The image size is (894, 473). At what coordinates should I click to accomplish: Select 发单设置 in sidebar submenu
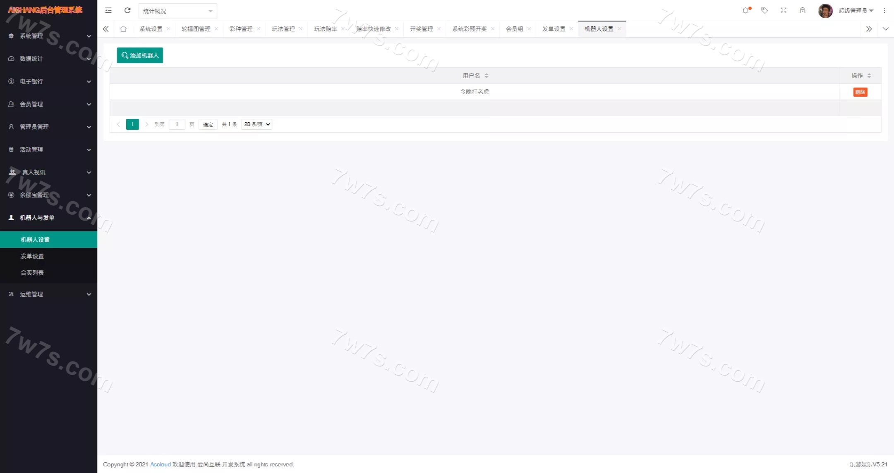32,256
